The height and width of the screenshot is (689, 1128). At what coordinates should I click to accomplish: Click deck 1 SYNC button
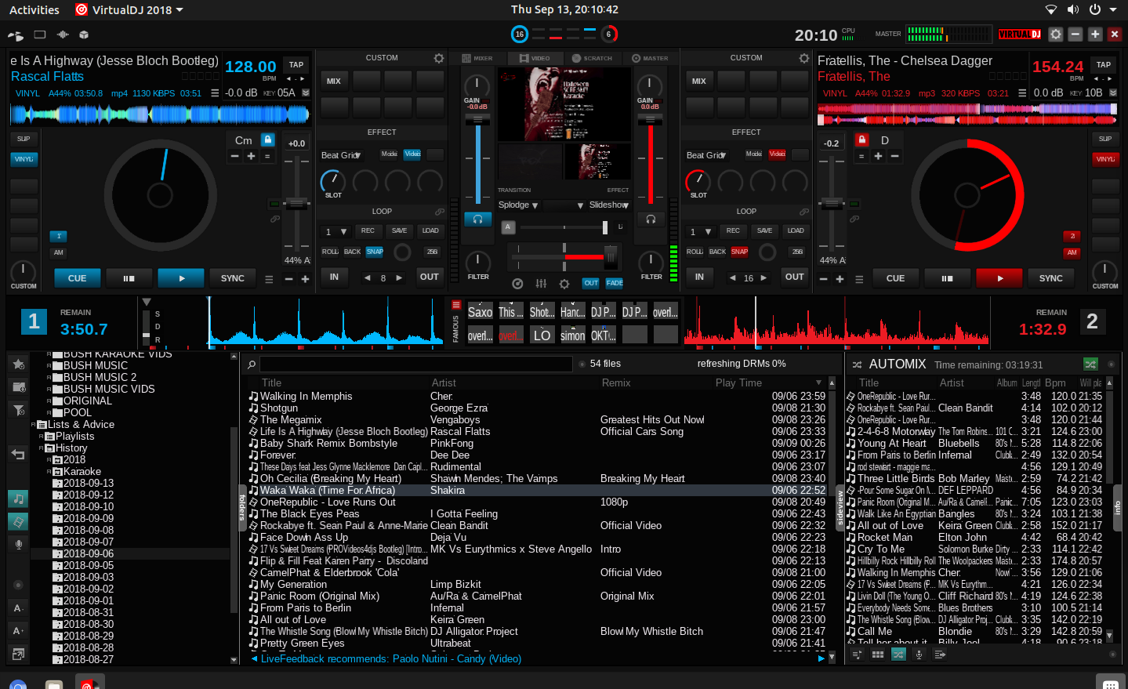[x=233, y=278]
